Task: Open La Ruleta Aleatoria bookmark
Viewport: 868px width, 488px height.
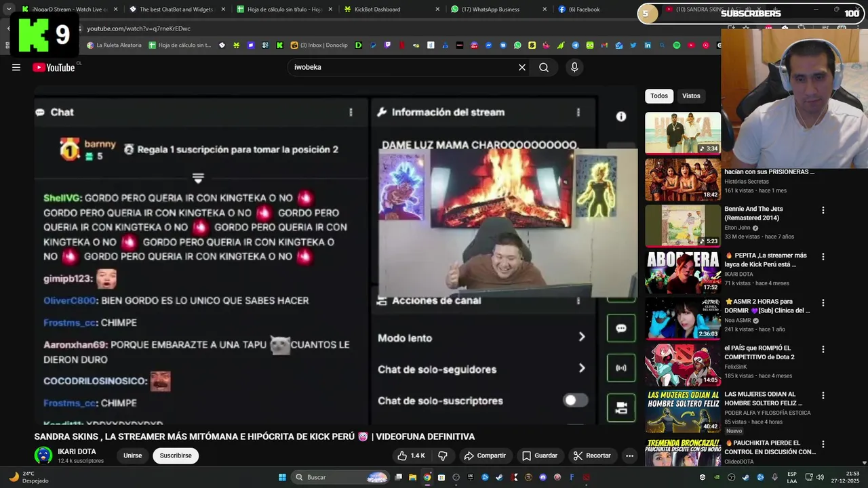Action: click(115, 45)
